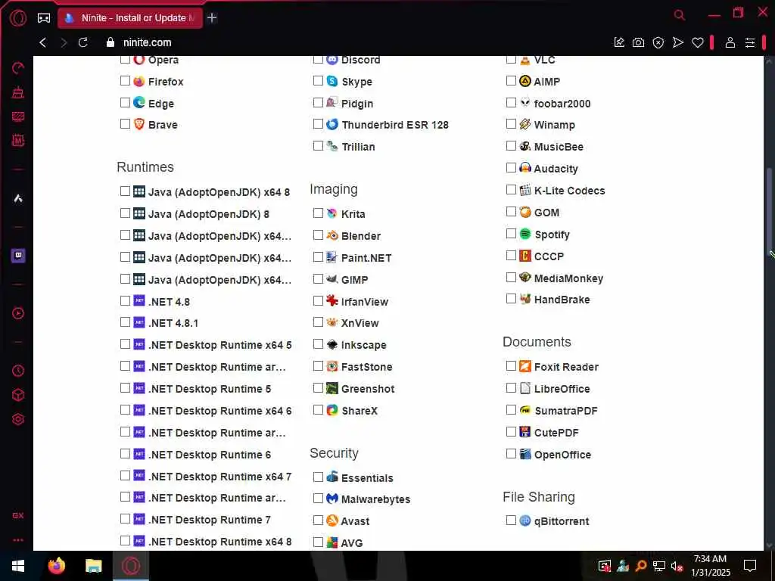Open Twitch in the sidebar
Image resolution: width=775 pixels, height=581 pixels.
pyautogui.click(x=18, y=256)
